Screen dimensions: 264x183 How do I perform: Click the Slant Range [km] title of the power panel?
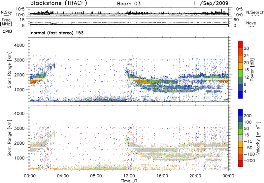coord(9,70)
